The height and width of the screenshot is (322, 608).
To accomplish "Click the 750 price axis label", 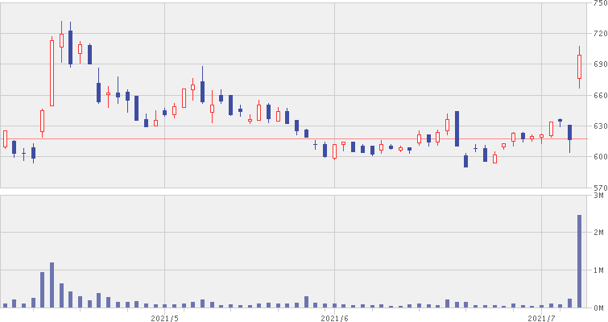I will tap(598, 4).
